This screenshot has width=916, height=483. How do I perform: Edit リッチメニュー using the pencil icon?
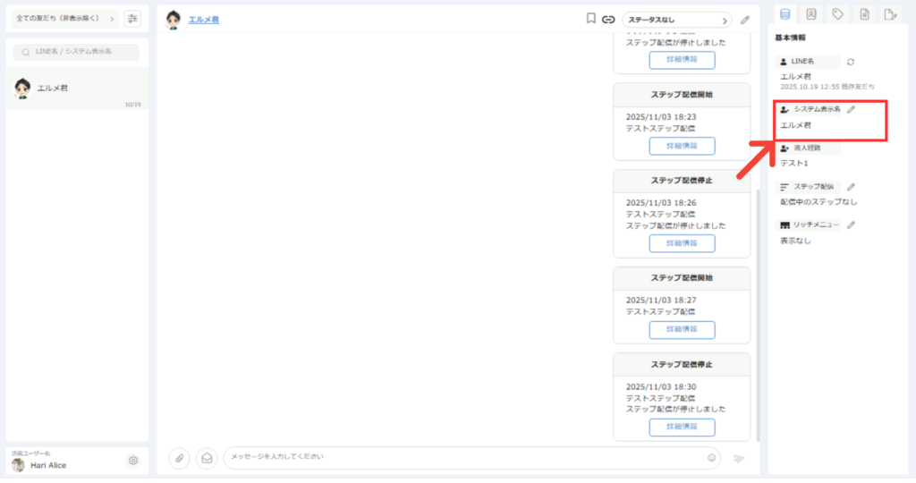(x=851, y=225)
